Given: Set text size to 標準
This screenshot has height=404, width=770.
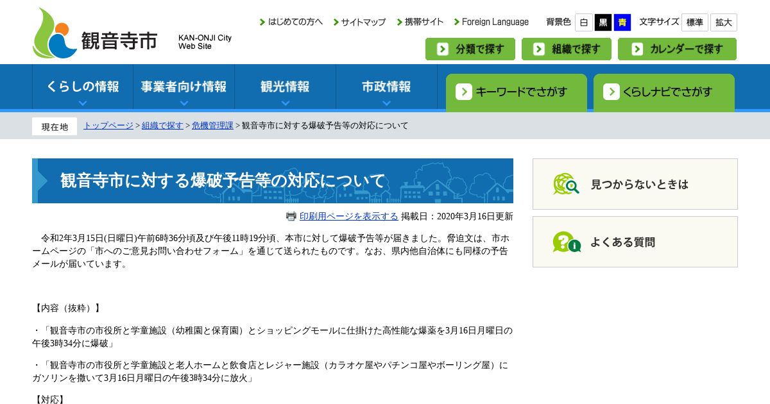Looking at the screenshot, I should (695, 22).
